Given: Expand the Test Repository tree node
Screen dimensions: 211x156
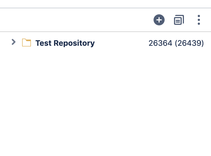Looking at the screenshot, I should coord(14,42).
